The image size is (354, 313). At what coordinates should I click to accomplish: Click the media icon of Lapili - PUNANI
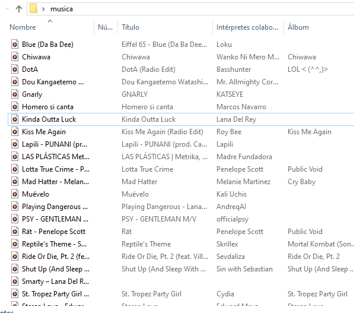[x=15, y=144]
